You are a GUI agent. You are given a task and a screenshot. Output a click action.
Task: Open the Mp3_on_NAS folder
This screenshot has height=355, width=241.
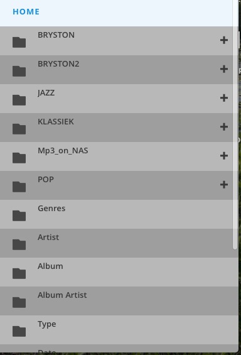[x=116, y=156]
